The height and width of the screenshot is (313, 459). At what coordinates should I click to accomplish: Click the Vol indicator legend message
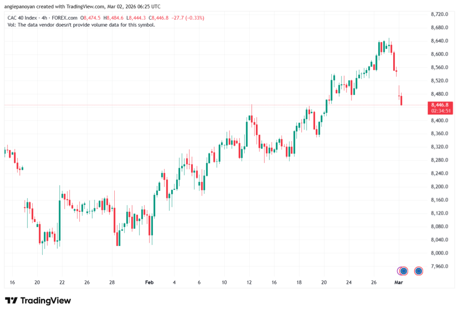(82, 25)
